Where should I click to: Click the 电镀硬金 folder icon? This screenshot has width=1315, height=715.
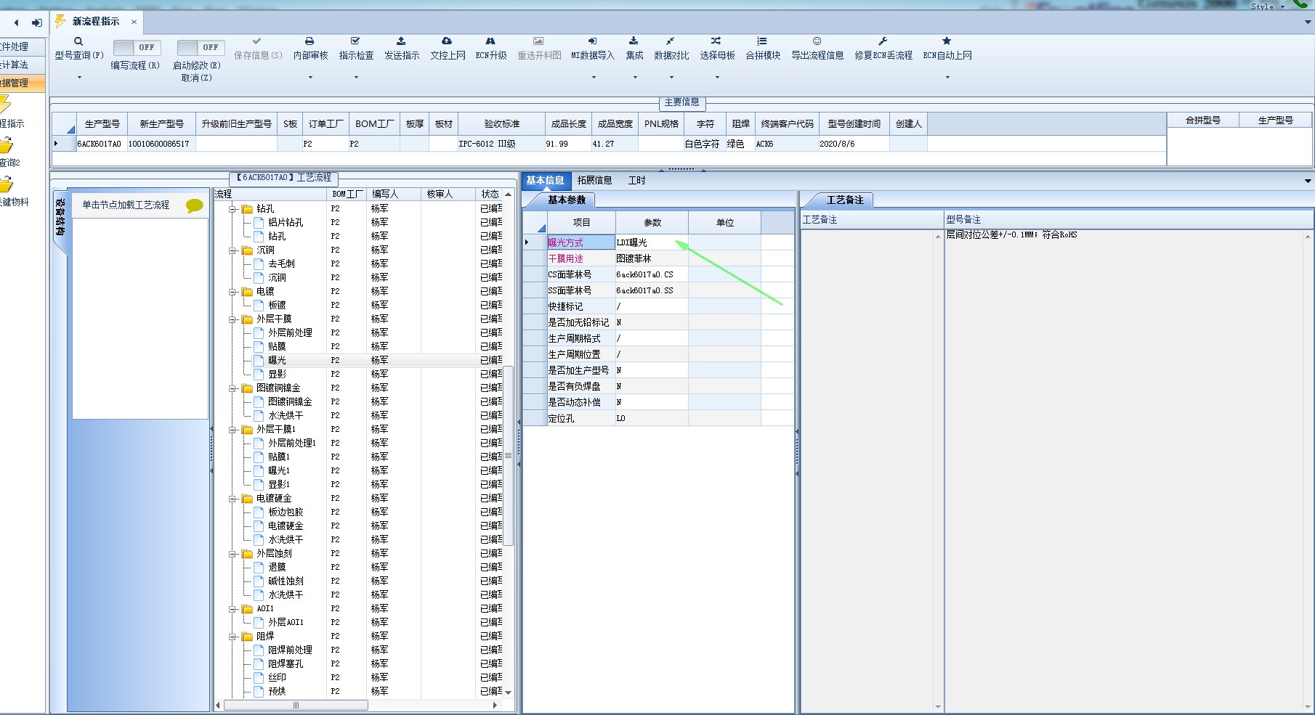coord(247,499)
